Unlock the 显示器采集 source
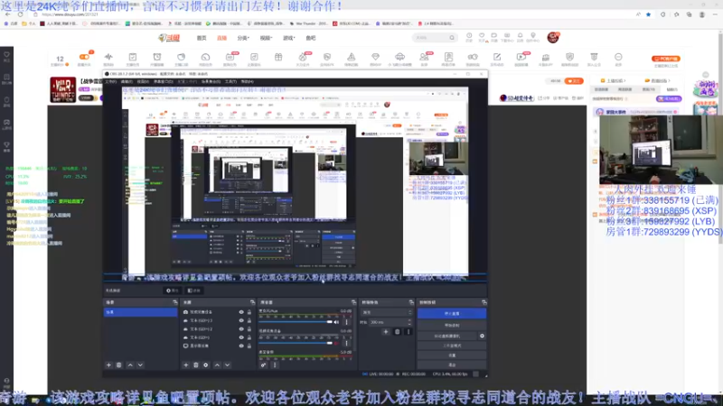The image size is (723, 406). [249, 346]
